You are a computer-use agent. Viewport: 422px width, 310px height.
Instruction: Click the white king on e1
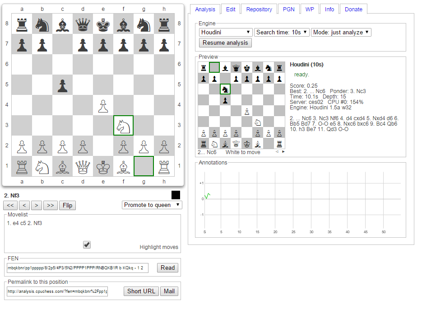[103, 166]
